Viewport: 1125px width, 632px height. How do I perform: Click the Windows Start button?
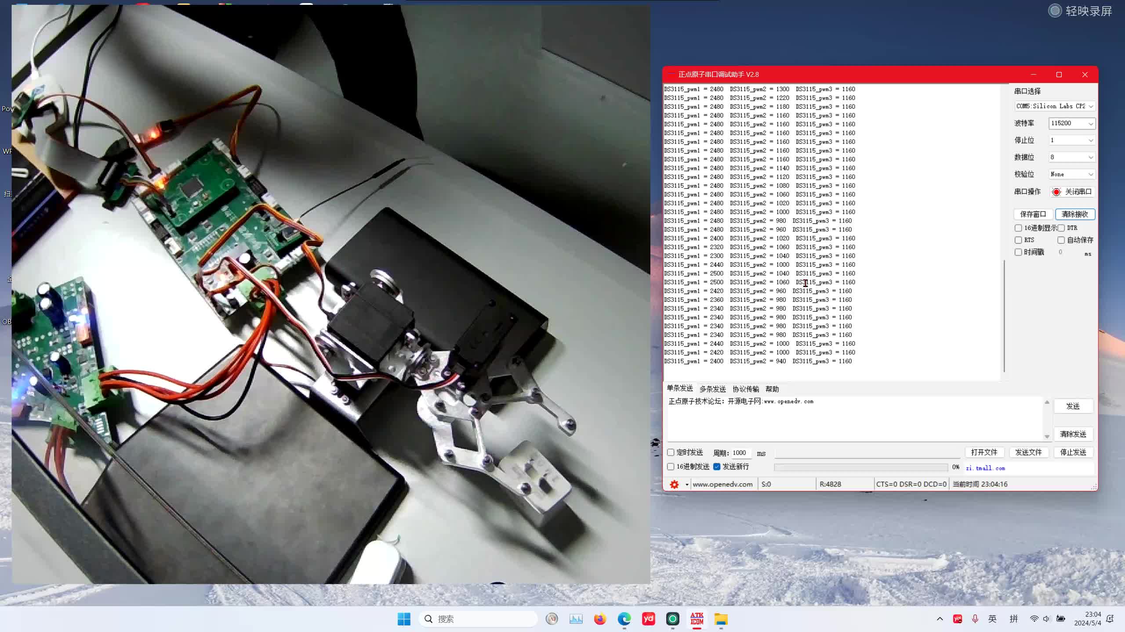(x=403, y=619)
